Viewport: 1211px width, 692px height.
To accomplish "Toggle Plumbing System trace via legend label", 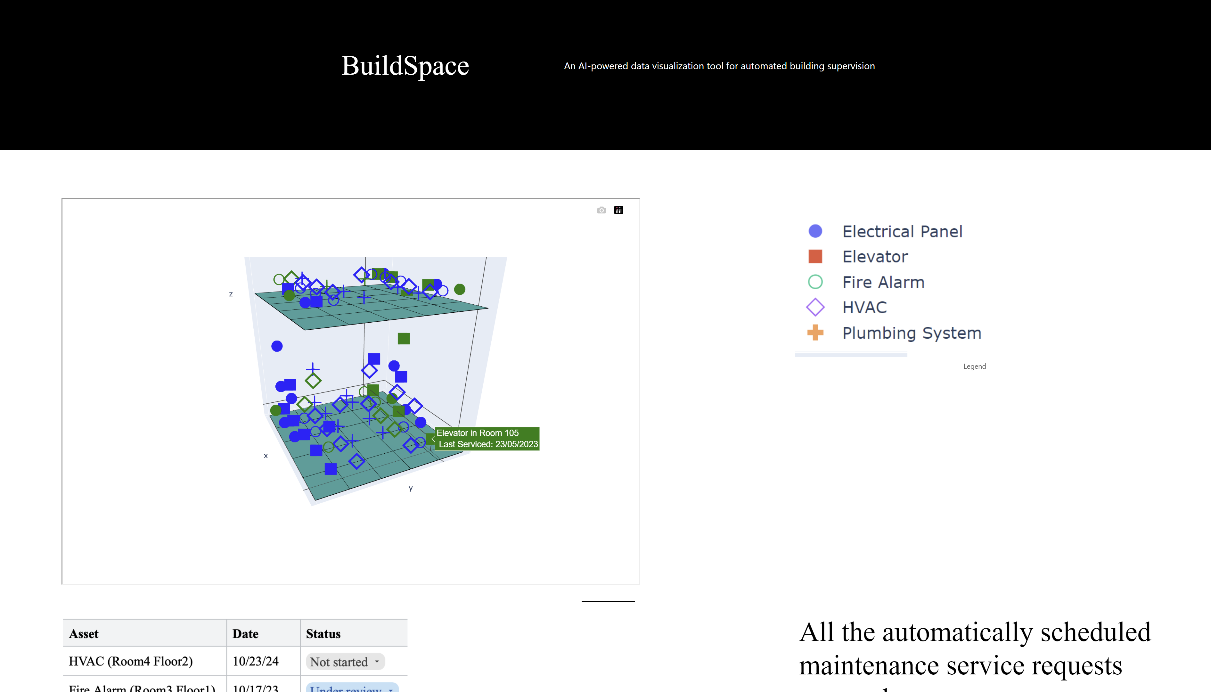I will coord(912,333).
